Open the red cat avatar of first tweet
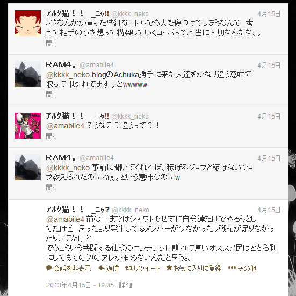This screenshot has height=296, width=296. point(28,23)
